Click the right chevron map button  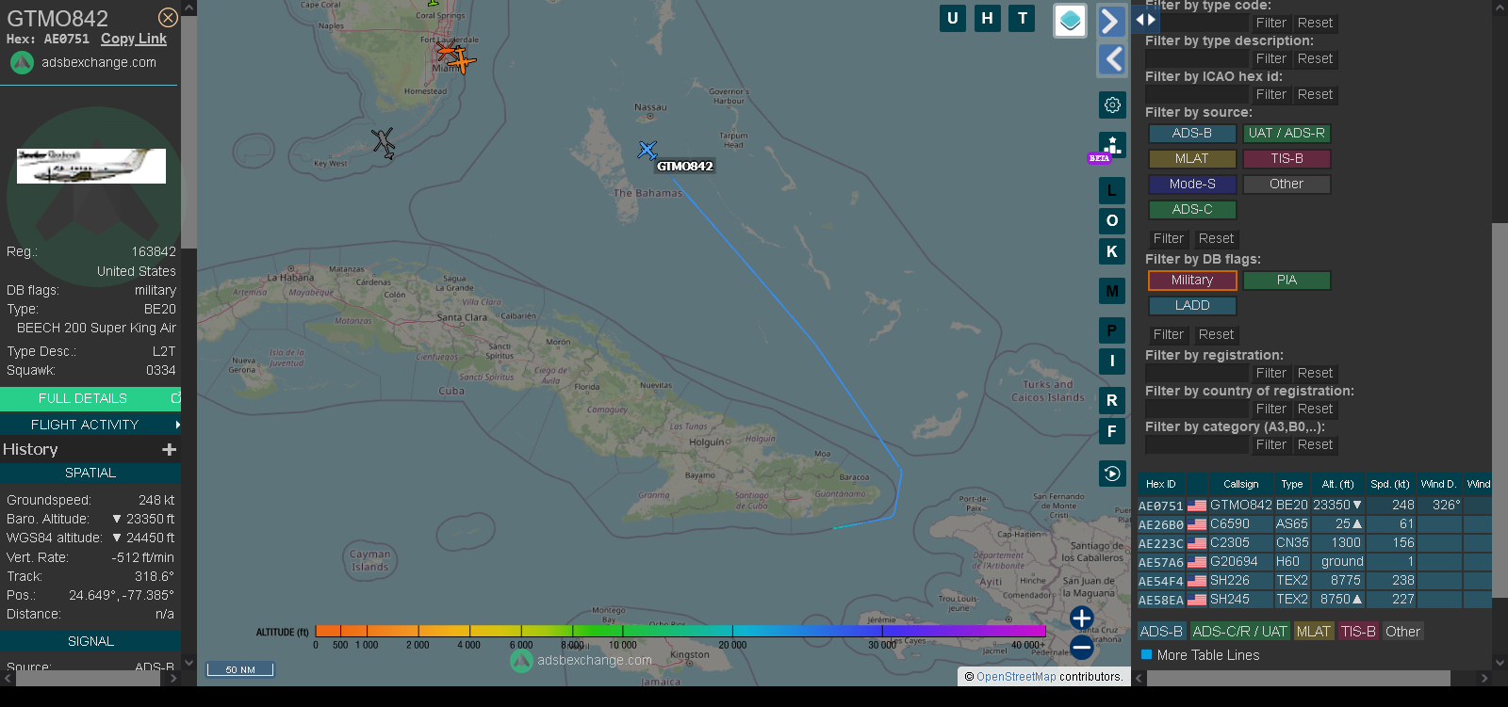click(1112, 21)
